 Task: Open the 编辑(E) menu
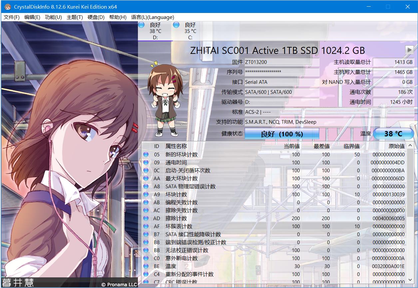32,17
